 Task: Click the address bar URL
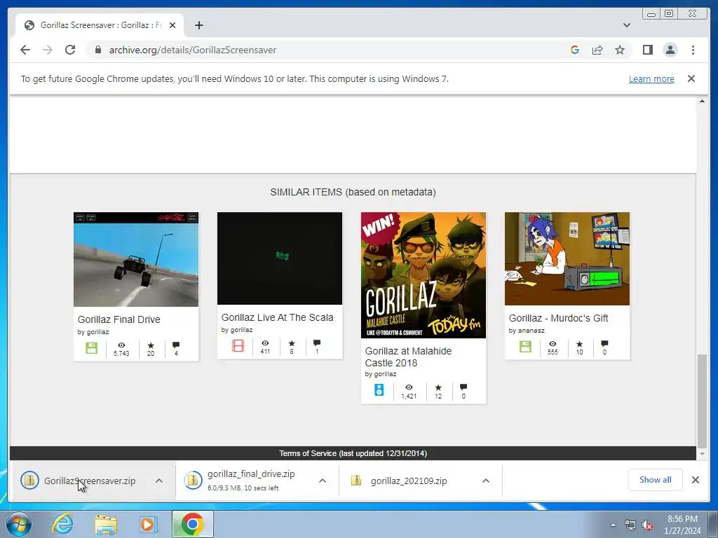(x=192, y=50)
